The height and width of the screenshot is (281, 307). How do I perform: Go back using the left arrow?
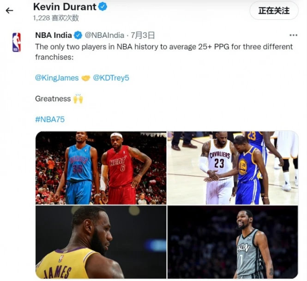pyautogui.click(x=9, y=11)
